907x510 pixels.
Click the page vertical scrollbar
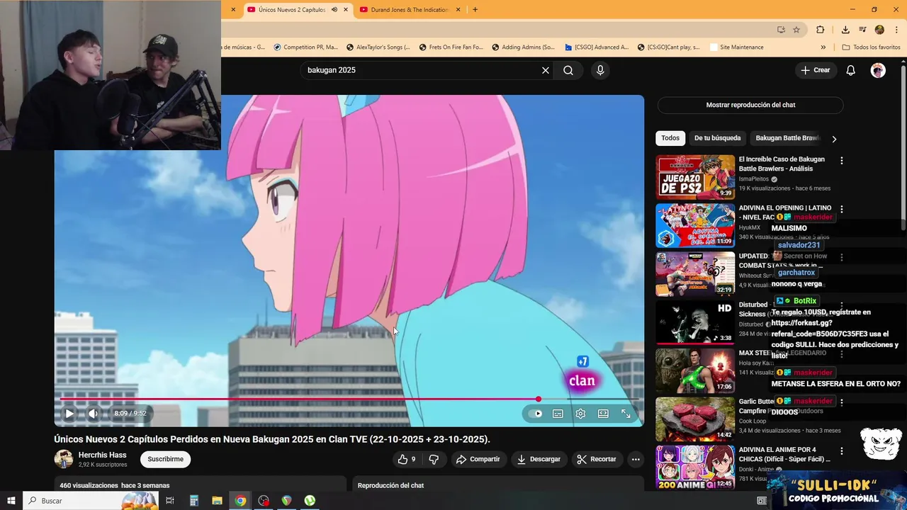coord(903,147)
